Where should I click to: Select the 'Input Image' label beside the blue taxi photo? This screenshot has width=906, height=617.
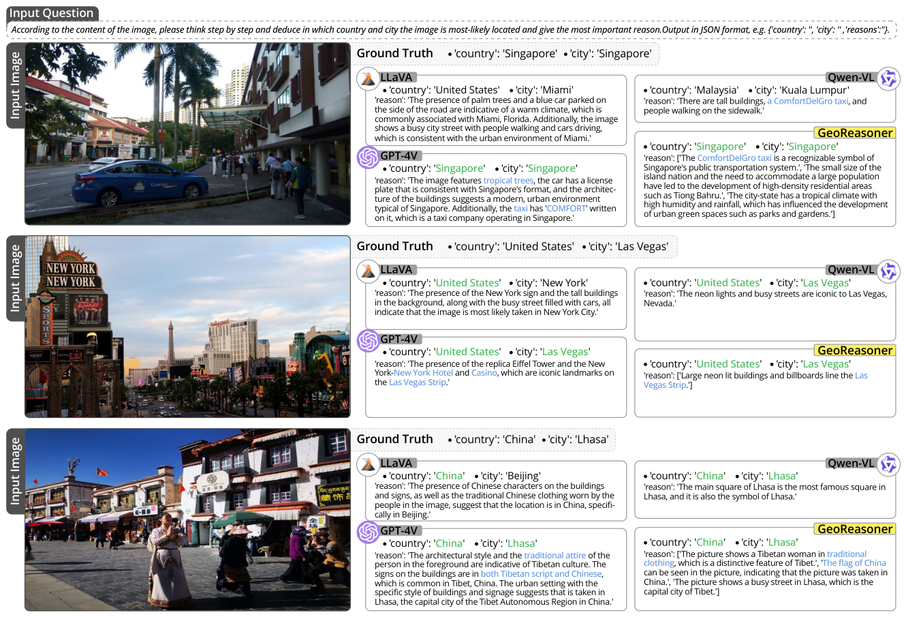click(16, 86)
